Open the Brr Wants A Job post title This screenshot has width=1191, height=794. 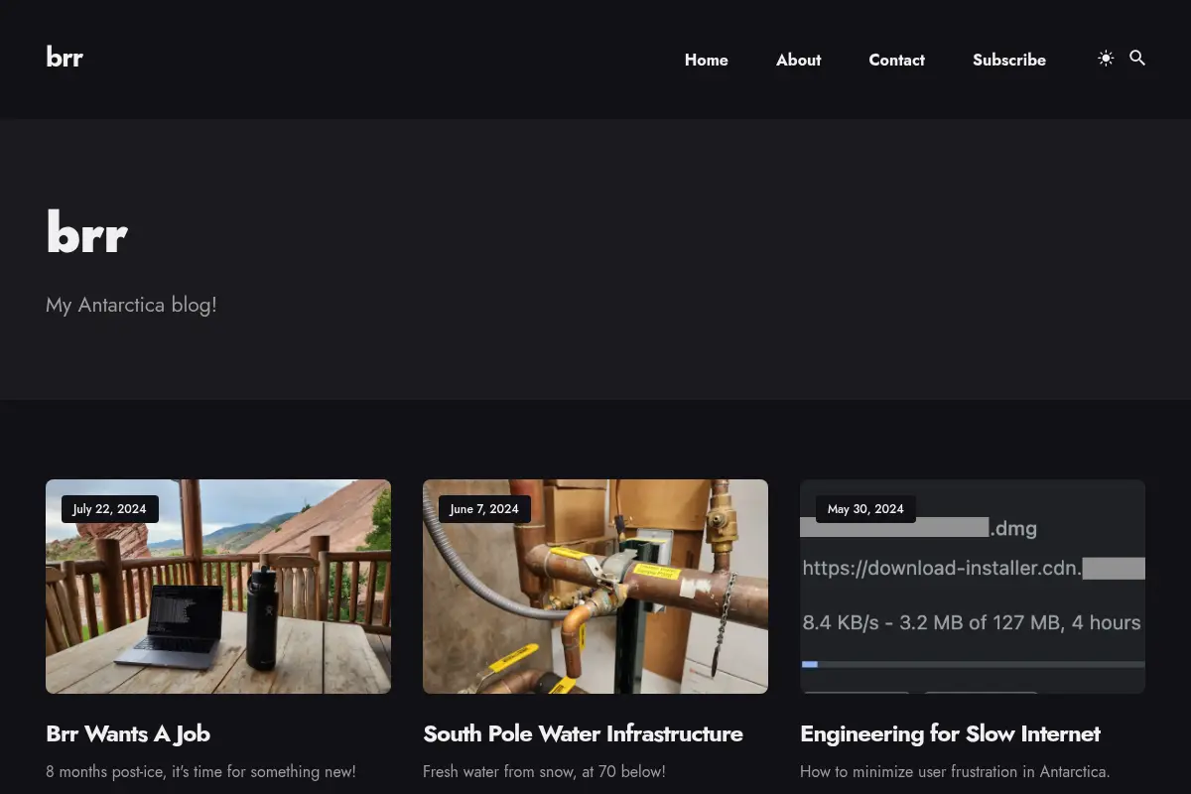128,733
